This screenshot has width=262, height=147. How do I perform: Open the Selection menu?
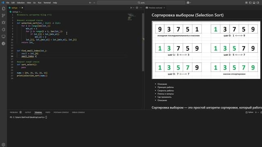21,3
